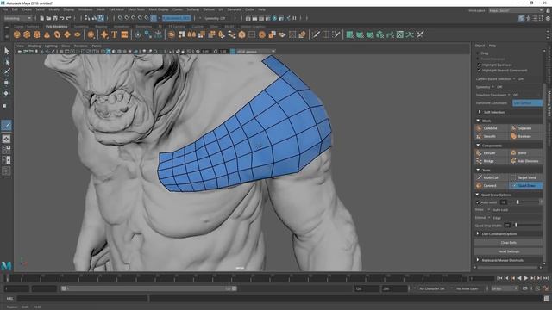Viewport: 552px width, 310px height.
Task: Open the Workspace dropdown
Action: (x=516, y=10)
